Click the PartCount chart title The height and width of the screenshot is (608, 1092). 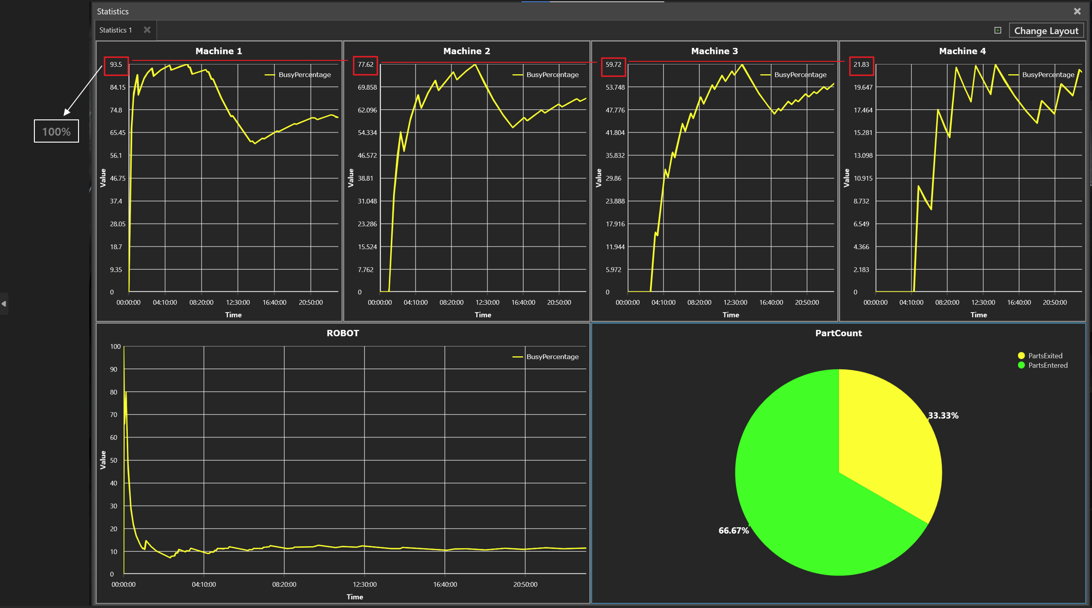[x=838, y=333]
